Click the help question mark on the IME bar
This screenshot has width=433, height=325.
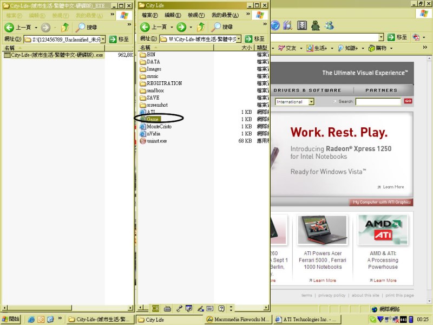221,308
